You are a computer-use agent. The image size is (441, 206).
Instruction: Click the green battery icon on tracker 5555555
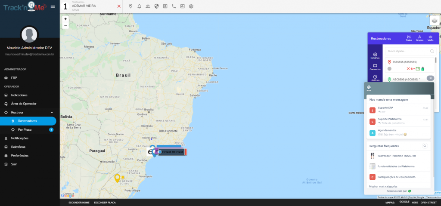click(x=418, y=68)
